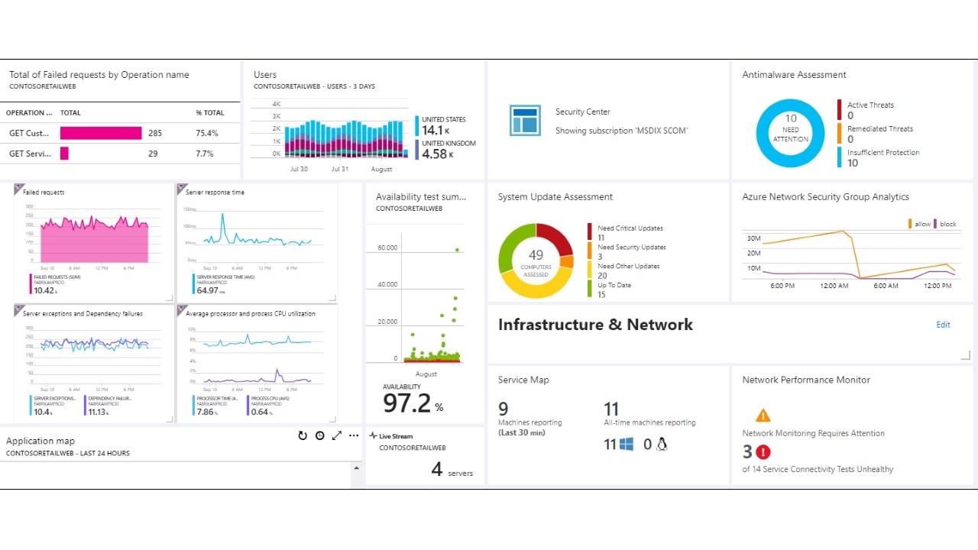
Task: Refresh the Application map tile
Action: click(303, 435)
